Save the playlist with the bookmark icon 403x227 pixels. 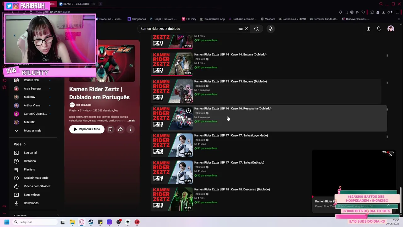(110, 129)
